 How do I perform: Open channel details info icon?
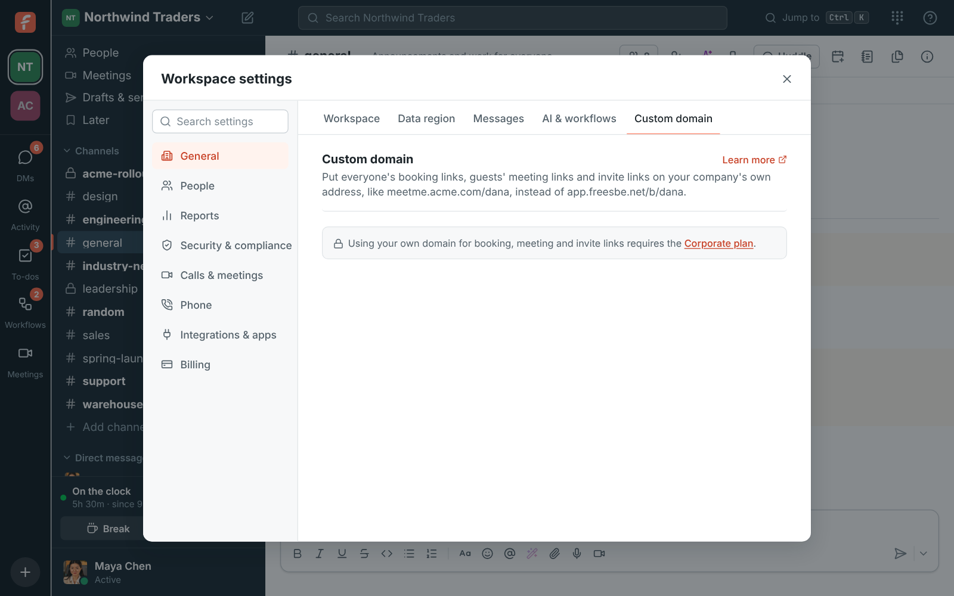coord(927,57)
